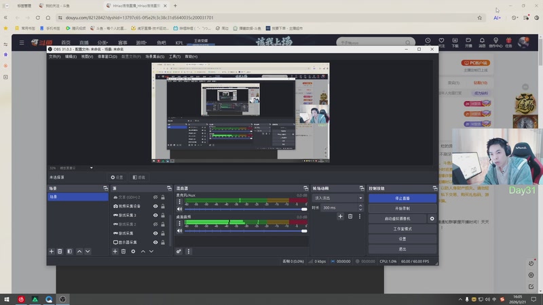Image resolution: width=543 pixels, height=305 pixels.
Task: Open the 工具(T) menu in OBS
Action: click(174, 56)
